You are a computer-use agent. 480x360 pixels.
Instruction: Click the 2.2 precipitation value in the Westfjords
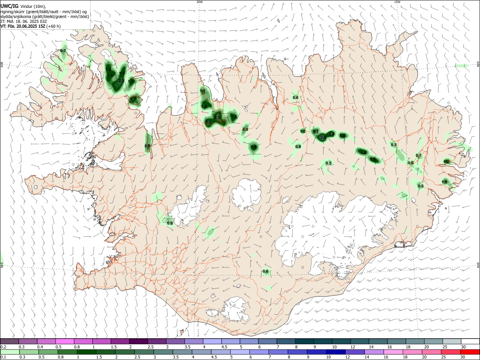coord(121,81)
